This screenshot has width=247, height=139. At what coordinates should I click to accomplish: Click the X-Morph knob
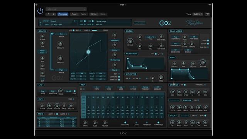pyautogui.click(x=60, y=44)
